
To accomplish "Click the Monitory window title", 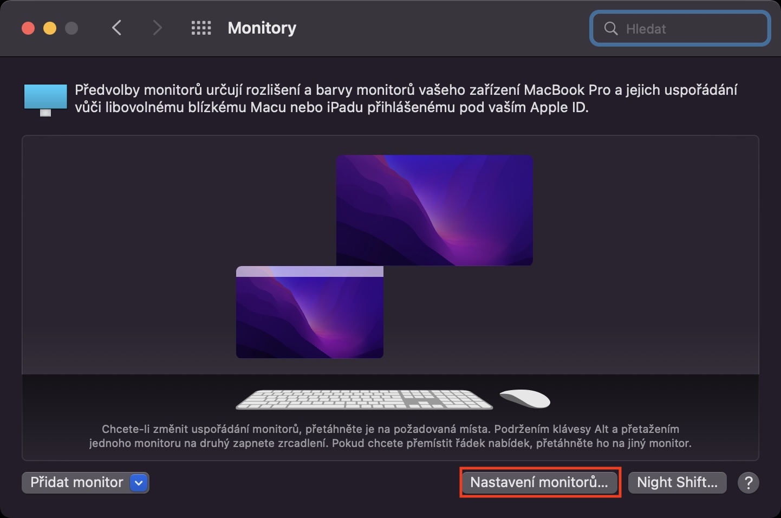I will (x=262, y=28).
